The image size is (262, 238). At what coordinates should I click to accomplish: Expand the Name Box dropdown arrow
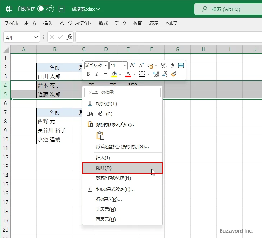(x=36, y=38)
